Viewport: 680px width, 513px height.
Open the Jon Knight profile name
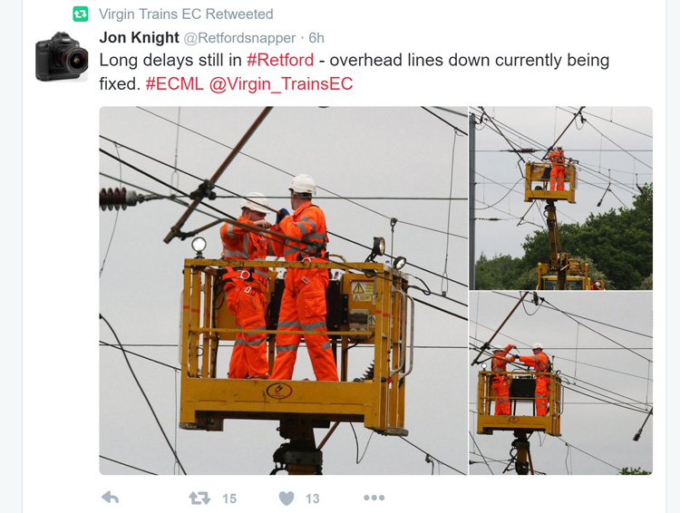point(139,38)
